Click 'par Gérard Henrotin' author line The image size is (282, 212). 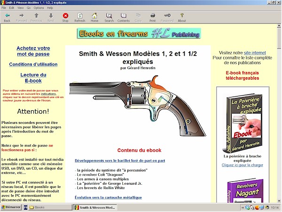pyautogui.click(x=138, y=68)
